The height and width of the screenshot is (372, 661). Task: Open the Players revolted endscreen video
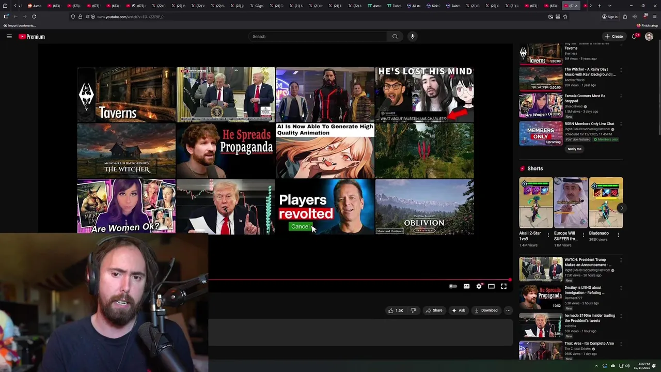click(x=325, y=207)
